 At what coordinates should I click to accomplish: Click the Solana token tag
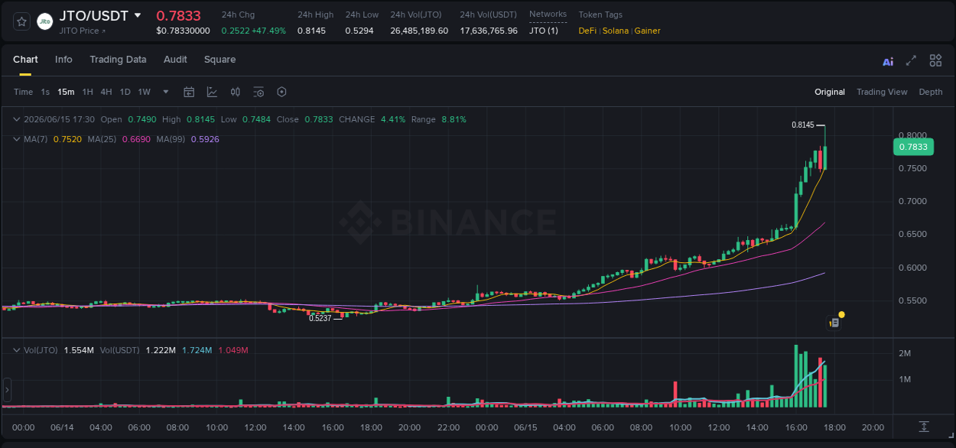pos(616,31)
